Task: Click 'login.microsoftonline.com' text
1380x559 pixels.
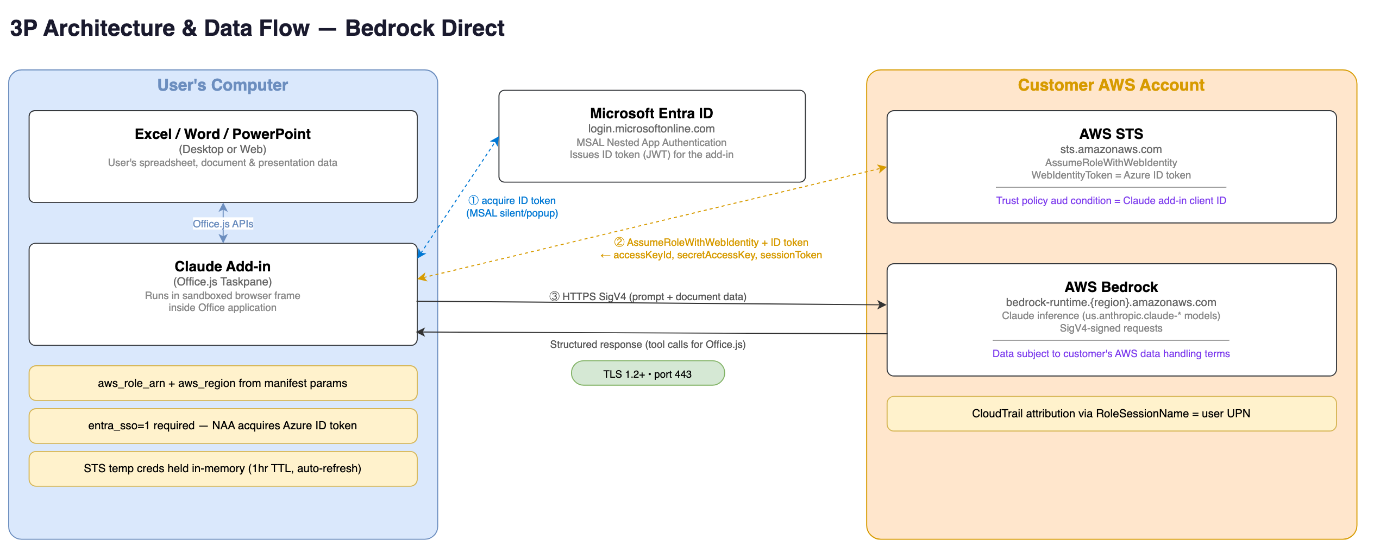Action: tap(651, 129)
